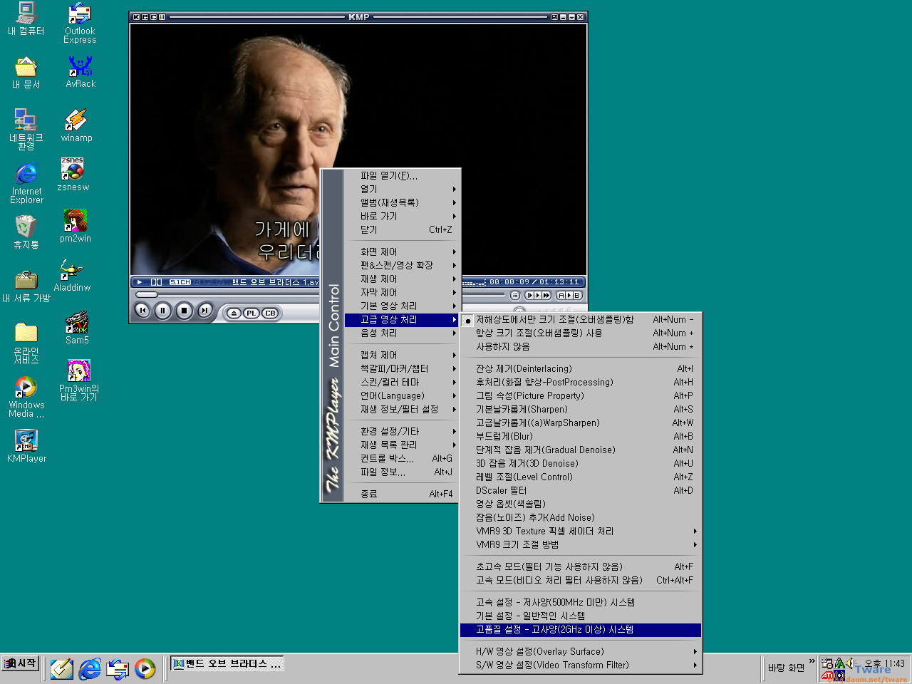Select 항상 크기 조절(오버샘플링) 사용 option
Image resolution: width=912 pixels, height=684 pixels.
[x=581, y=333]
